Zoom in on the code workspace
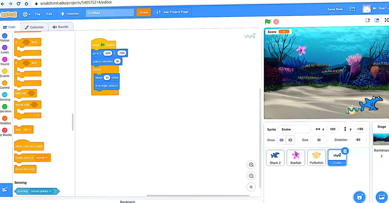This screenshot has width=389, height=203. coord(251,165)
